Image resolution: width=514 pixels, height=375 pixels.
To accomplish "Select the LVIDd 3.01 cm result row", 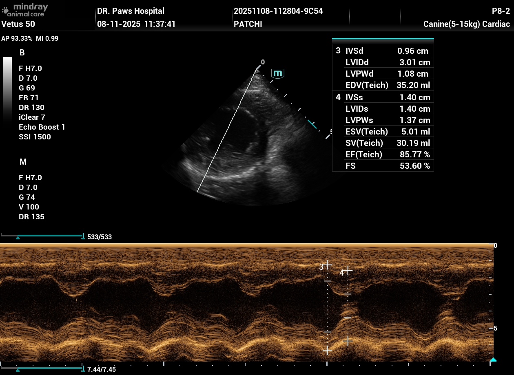I will pyautogui.click(x=383, y=62).
